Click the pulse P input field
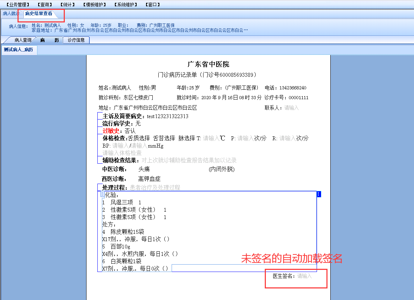Screen dimensions: 414x300 246,138
